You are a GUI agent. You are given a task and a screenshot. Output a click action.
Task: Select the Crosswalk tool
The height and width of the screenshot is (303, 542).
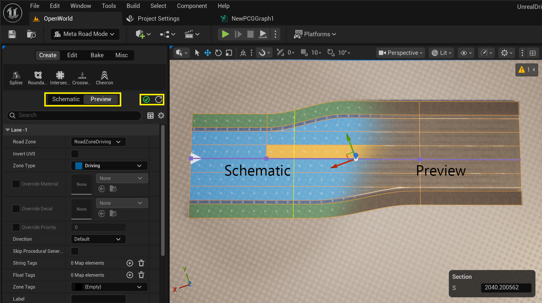(x=82, y=78)
